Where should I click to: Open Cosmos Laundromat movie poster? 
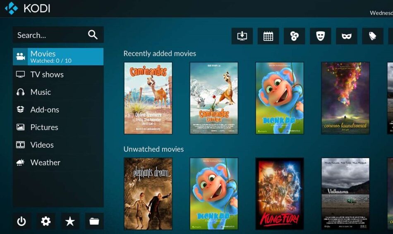(x=345, y=98)
